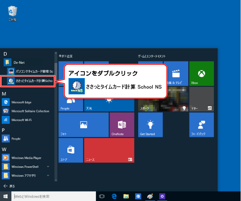Open the De-Net folder icon
Viewport: 241px width, 201px height.
(8, 62)
